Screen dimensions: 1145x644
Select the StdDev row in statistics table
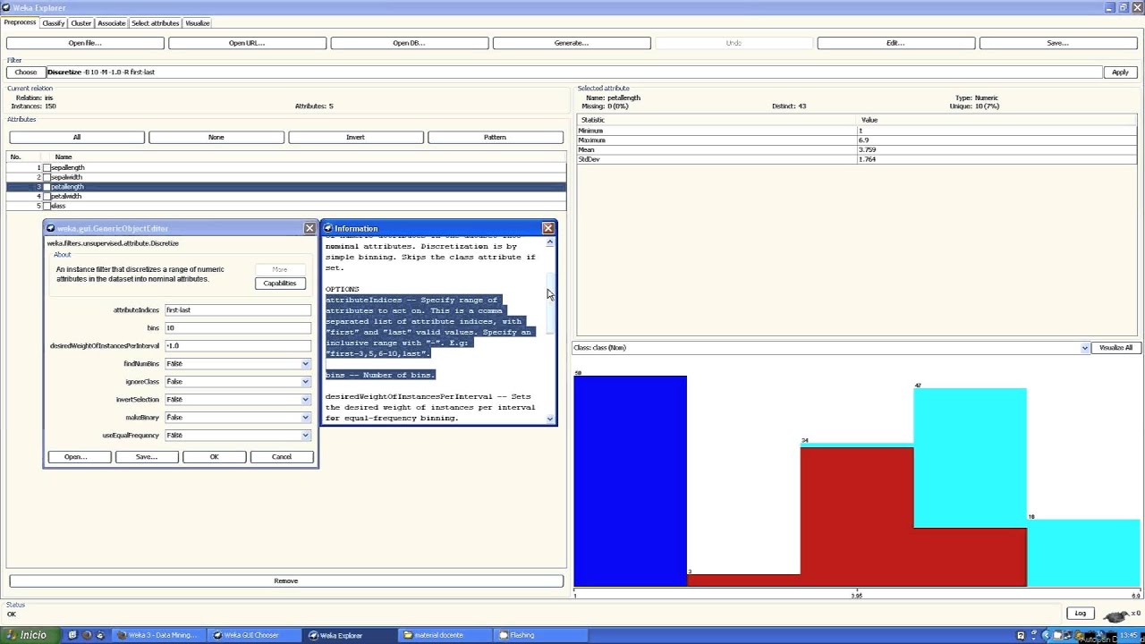coord(857,159)
